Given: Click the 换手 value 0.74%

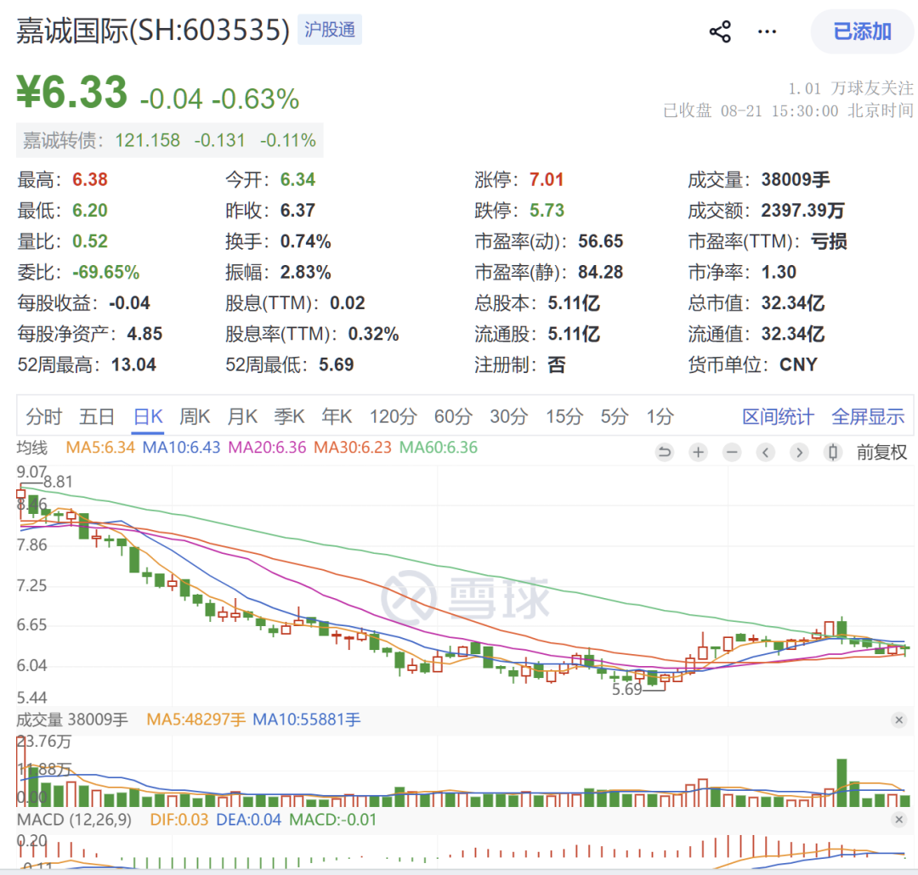Looking at the screenshot, I should [306, 241].
